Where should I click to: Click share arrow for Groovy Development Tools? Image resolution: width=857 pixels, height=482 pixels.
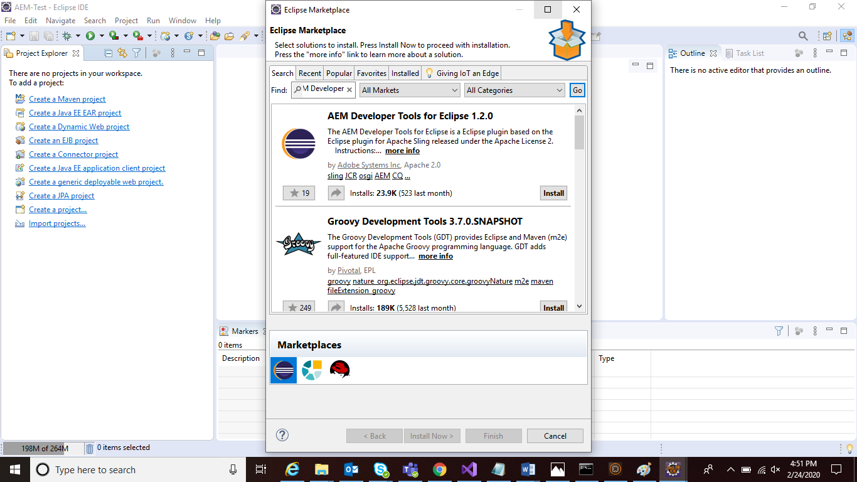[336, 307]
